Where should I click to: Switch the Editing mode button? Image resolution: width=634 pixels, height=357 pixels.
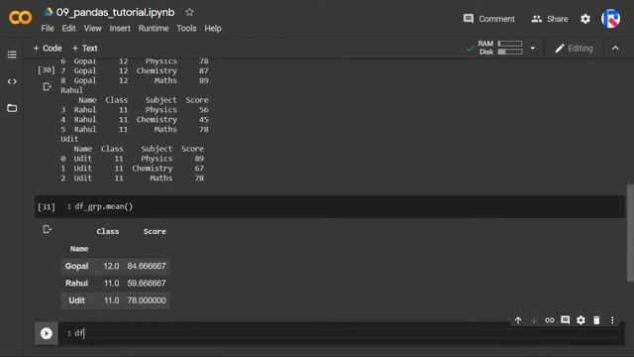pyautogui.click(x=574, y=49)
